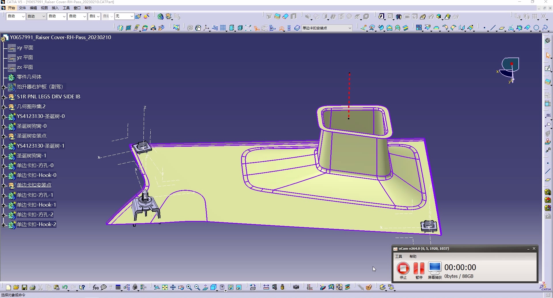Expand the S1R PNL LEGS DRV SIDE IB node
Viewport: 553px width, 298px height.
3,97
